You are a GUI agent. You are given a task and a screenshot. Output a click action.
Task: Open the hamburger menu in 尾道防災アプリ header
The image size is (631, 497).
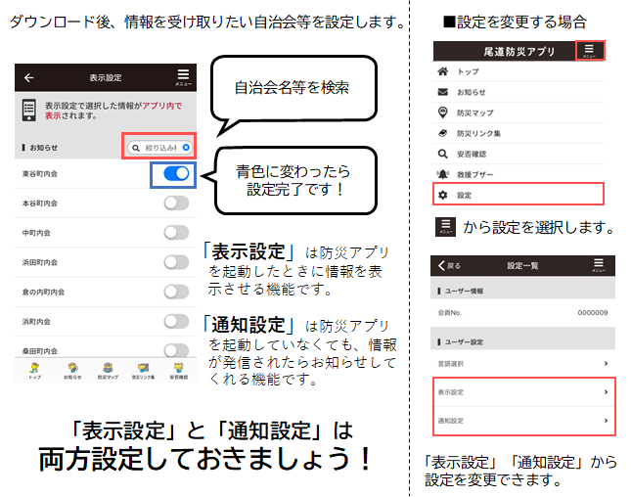click(590, 51)
